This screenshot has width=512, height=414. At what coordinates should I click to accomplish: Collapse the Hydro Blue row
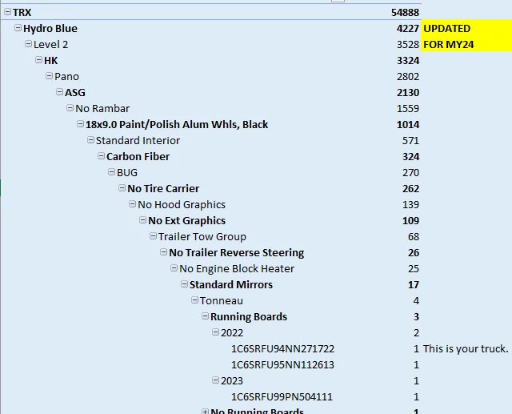pyautogui.click(x=18, y=28)
